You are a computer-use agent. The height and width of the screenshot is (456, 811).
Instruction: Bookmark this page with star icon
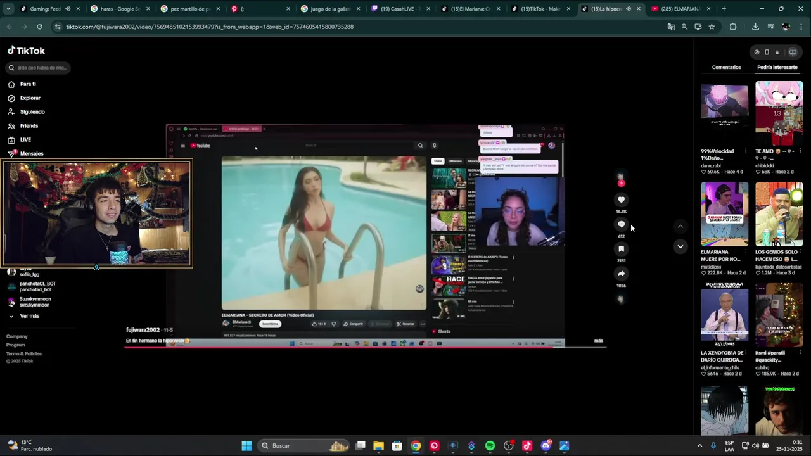click(712, 27)
